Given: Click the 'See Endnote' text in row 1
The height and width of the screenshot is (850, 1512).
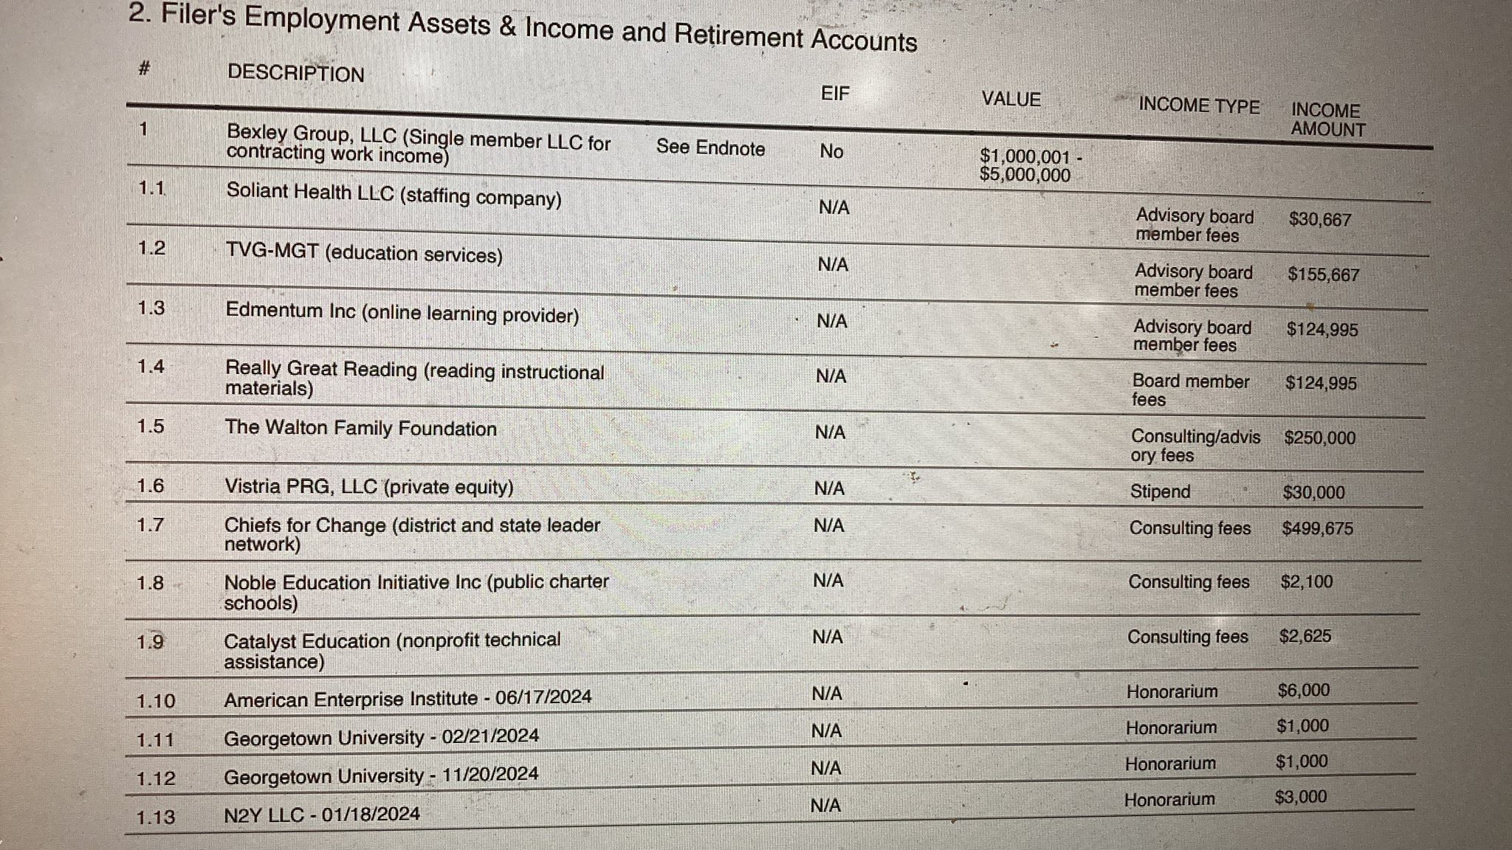Looking at the screenshot, I should pyautogui.click(x=710, y=148).
